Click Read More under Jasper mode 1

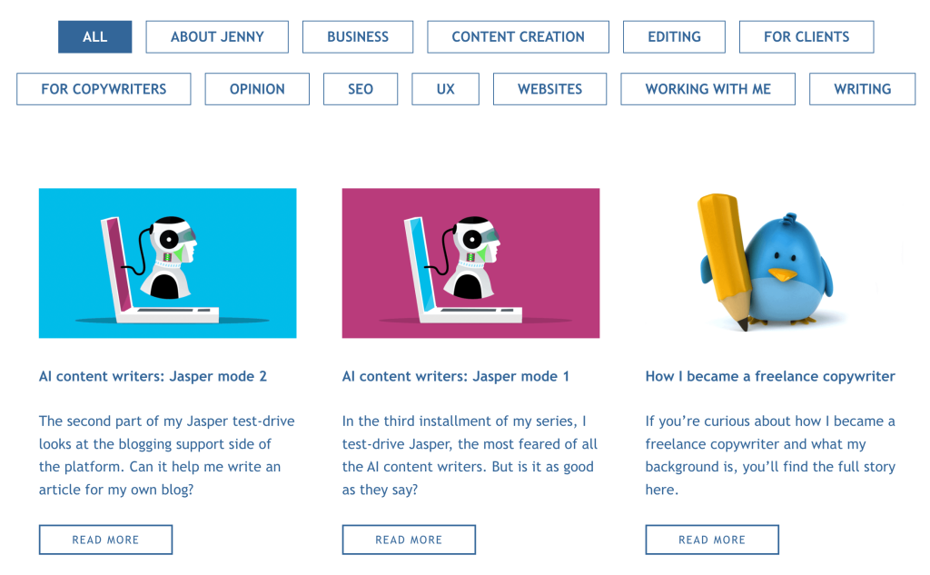pyautogui.click(x=409, y=540)
